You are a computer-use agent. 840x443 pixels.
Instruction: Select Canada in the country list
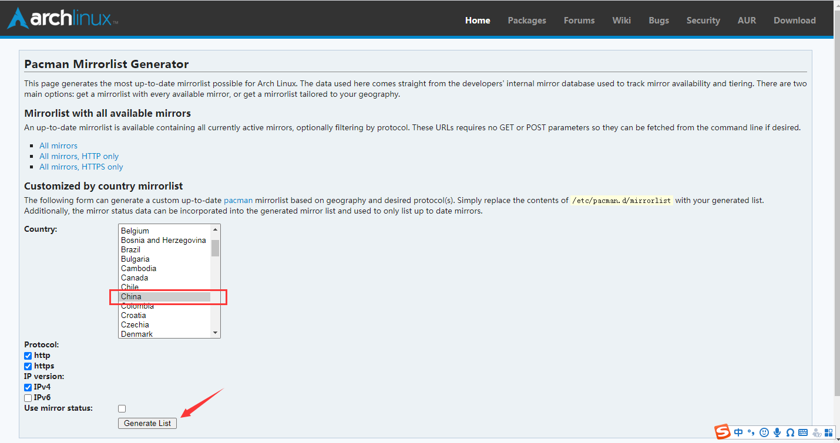click(135, 278)
